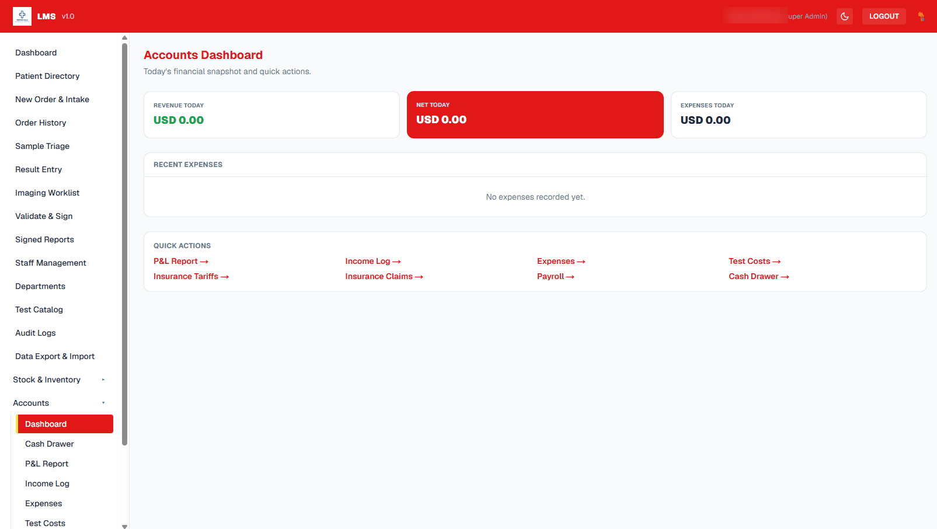
Task: Open the Insurance Tariffs quick action
Action: pyautogui.click(x=191, y=276)
